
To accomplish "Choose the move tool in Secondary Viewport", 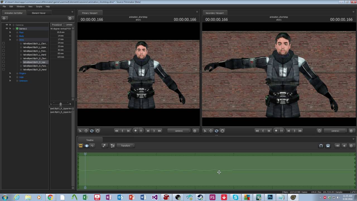I will 211,131.
